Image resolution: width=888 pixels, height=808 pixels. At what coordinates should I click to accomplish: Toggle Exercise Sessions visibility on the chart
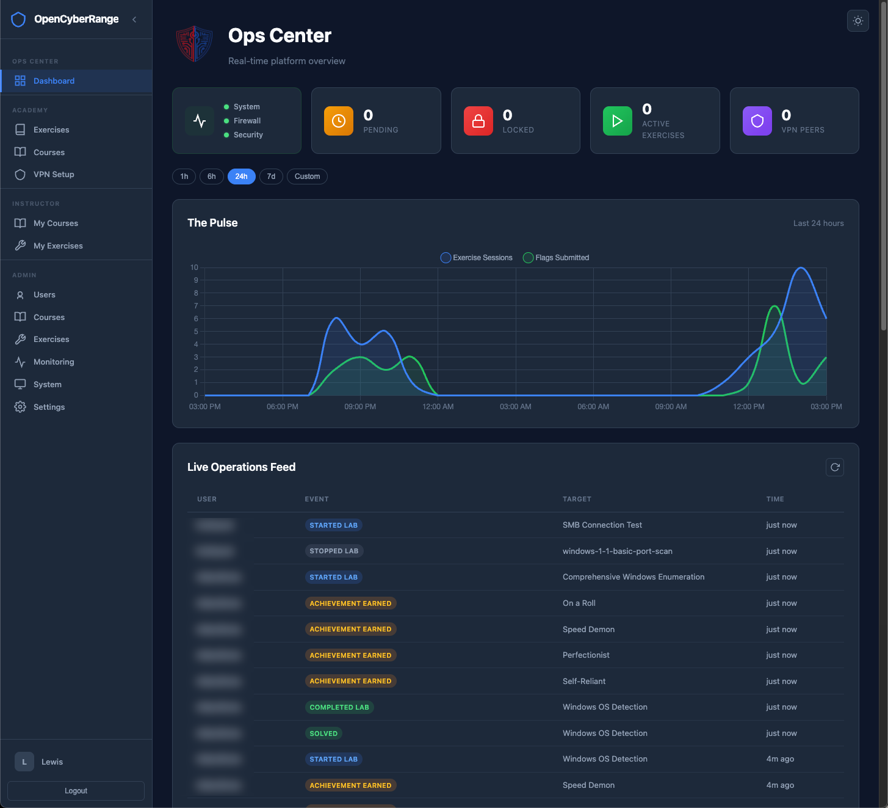tap(476, 257)
